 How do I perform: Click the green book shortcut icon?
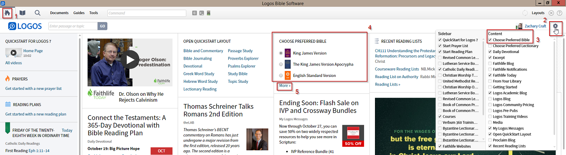(x=209, y=13)
